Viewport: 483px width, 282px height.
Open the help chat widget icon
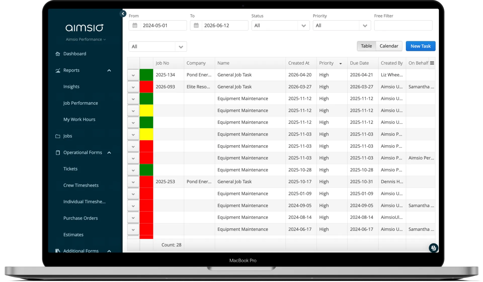pyautogui.click(x=433, y=248)
